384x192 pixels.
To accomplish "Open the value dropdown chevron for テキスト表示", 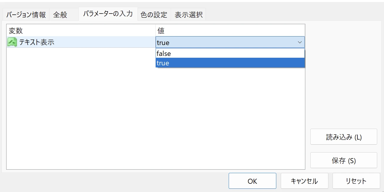I will click(300, 42).
